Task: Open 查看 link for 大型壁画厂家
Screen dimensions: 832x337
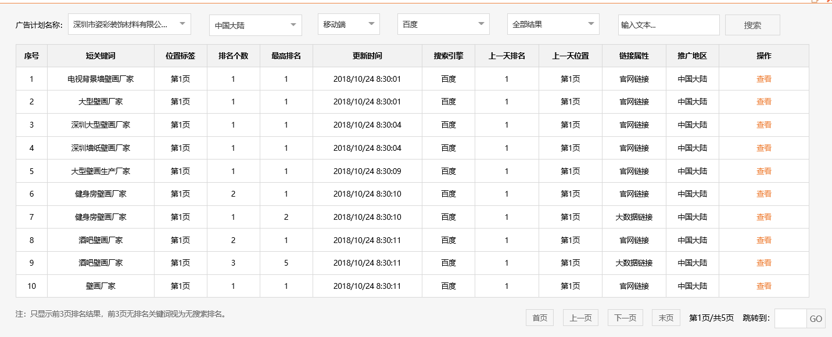Action: [764, 102]
